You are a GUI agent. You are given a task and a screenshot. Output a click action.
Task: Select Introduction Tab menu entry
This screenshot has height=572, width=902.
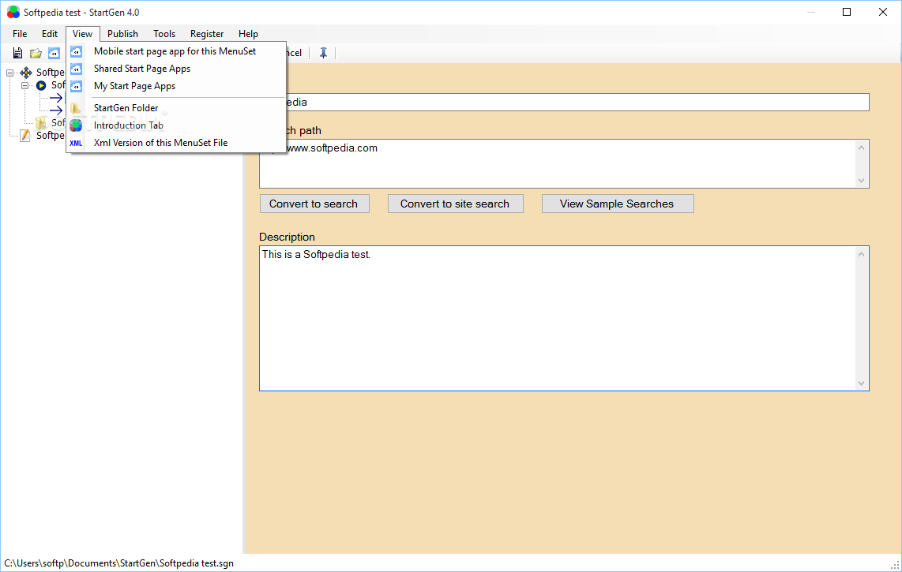click(176, 125)
